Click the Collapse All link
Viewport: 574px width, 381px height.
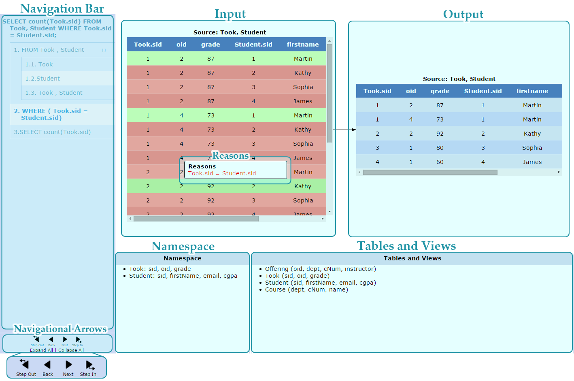click(x=71, y=350)
